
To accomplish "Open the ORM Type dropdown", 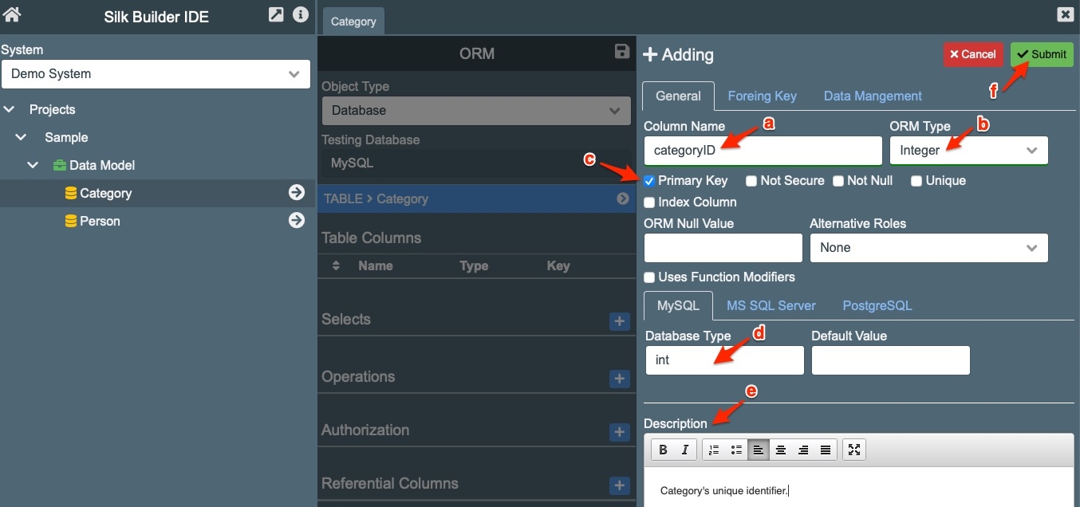I will [x=968, y=151].
